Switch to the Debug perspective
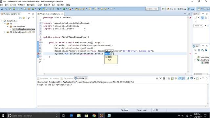This screenshot has width=210, height=118. [181, 9]
